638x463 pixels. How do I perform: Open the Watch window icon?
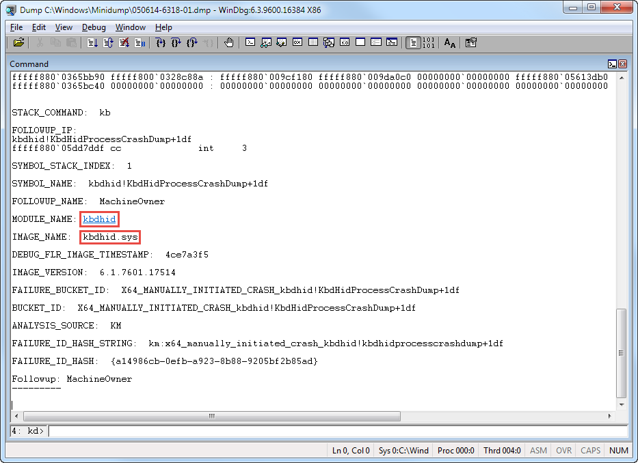tap(266, 42)
